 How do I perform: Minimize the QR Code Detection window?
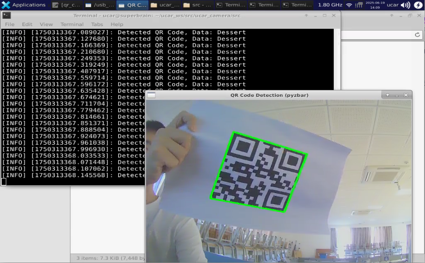tap(397, 95)
